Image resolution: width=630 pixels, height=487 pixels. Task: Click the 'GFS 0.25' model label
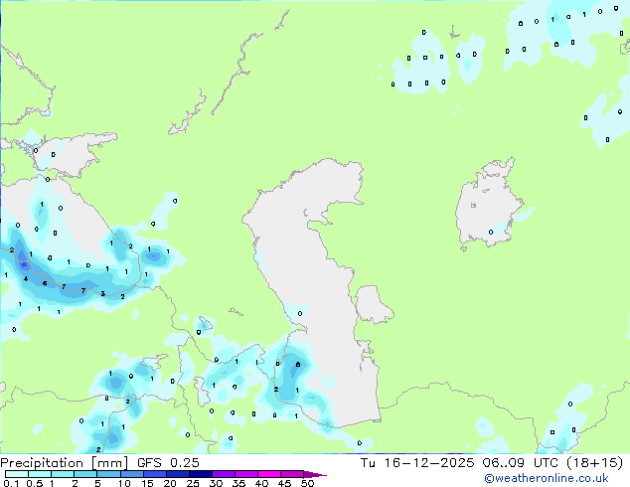(x=168, y=463)
